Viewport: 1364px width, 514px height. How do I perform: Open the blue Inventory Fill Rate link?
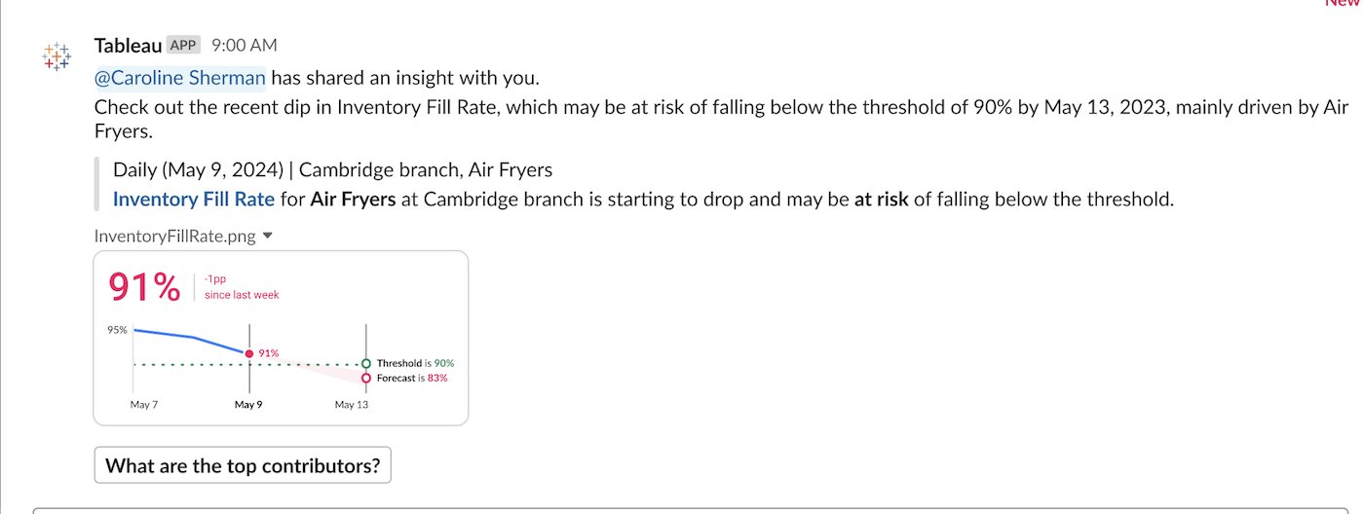pos(194,200)
